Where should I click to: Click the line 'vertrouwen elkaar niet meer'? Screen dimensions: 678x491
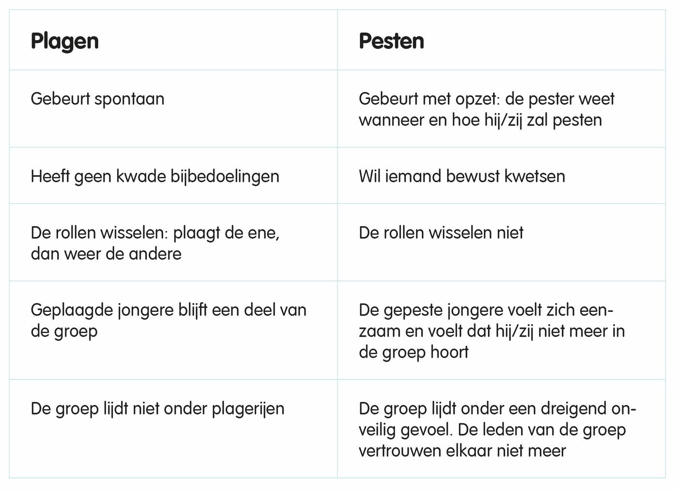[x=462, y=451]
